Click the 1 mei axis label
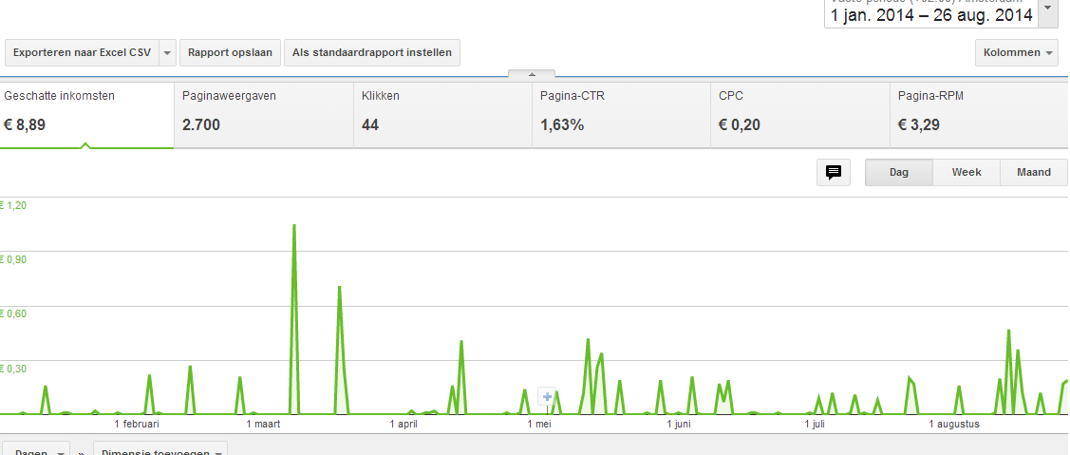Image resolution: width=1070 pixels, height=455 pixels. pos(538,425)
